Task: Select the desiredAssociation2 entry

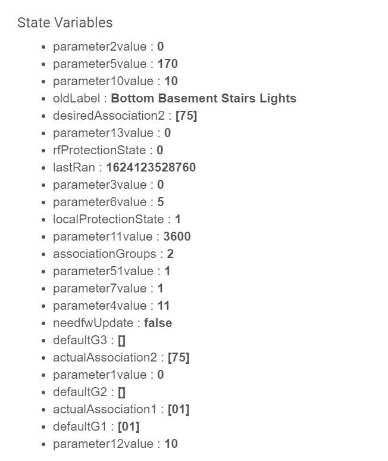Action: (x=125, y=116)
